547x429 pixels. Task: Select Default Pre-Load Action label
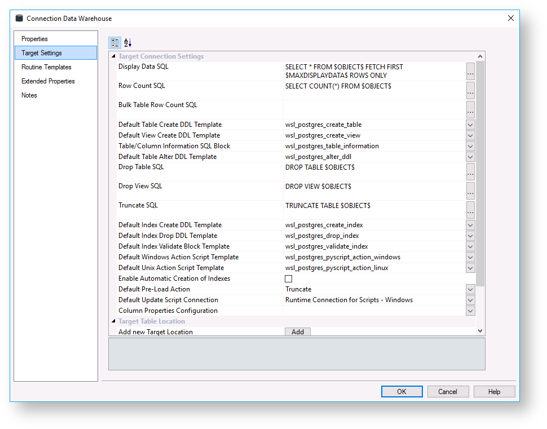click(x=154, y=289)
